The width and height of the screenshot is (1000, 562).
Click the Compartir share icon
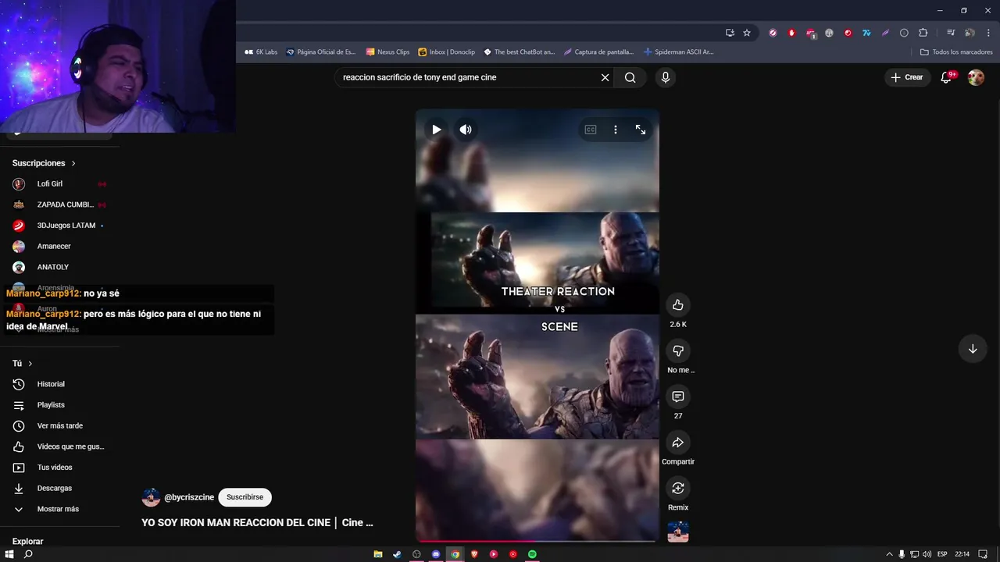(x=678, y=443)
